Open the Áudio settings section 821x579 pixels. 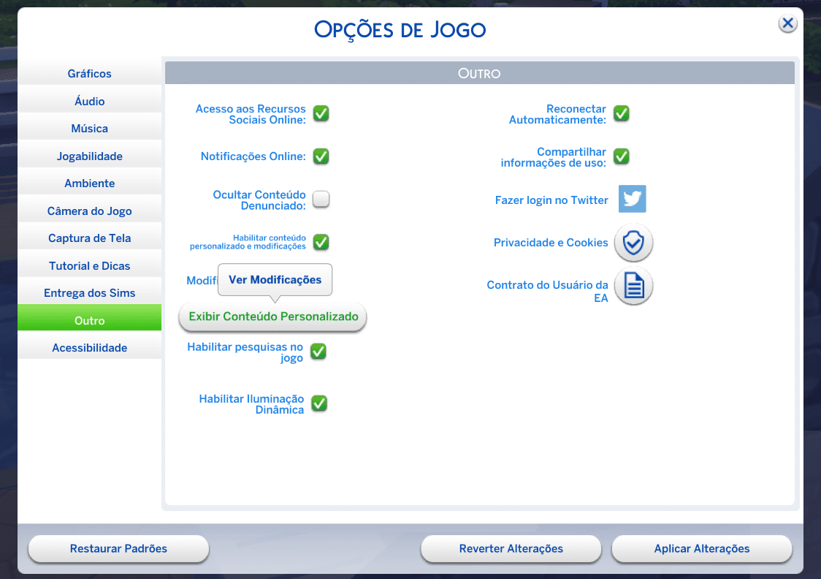tap(89, 100)
